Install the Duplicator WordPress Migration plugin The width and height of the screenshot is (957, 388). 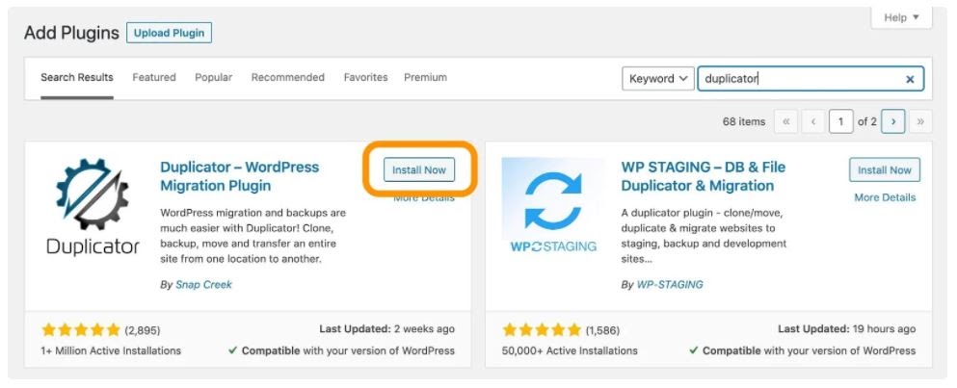click(419, 169)
